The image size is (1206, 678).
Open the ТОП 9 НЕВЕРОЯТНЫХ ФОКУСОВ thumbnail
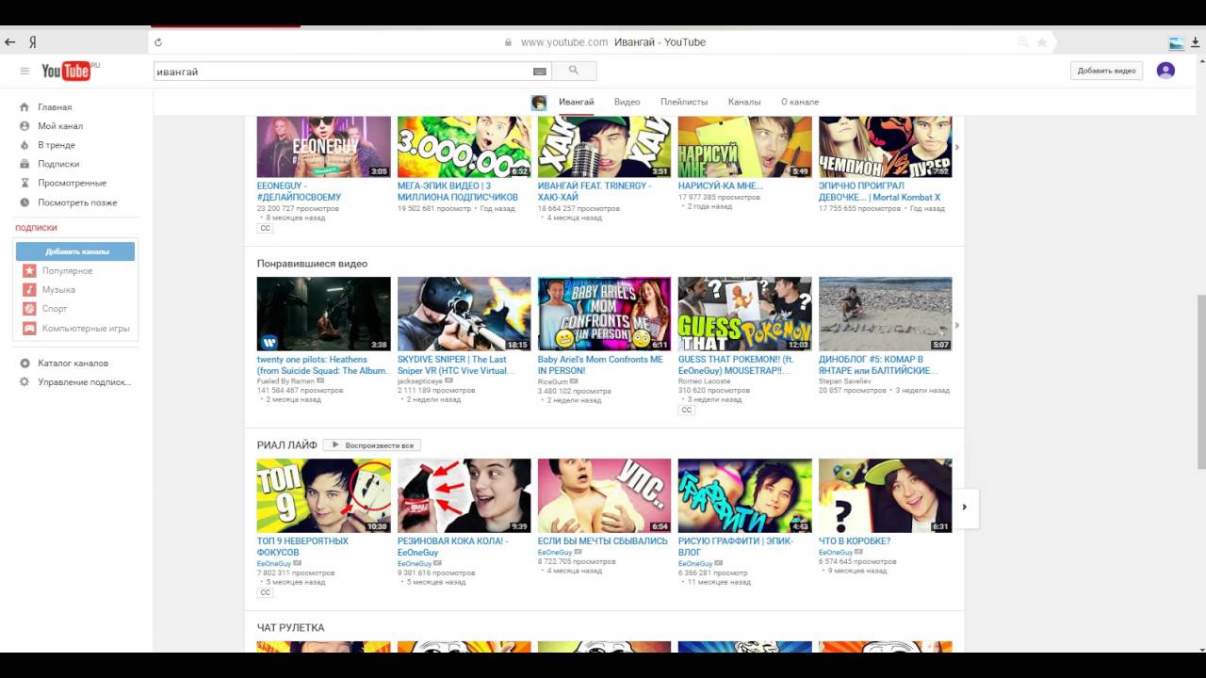tap(323, 495)
